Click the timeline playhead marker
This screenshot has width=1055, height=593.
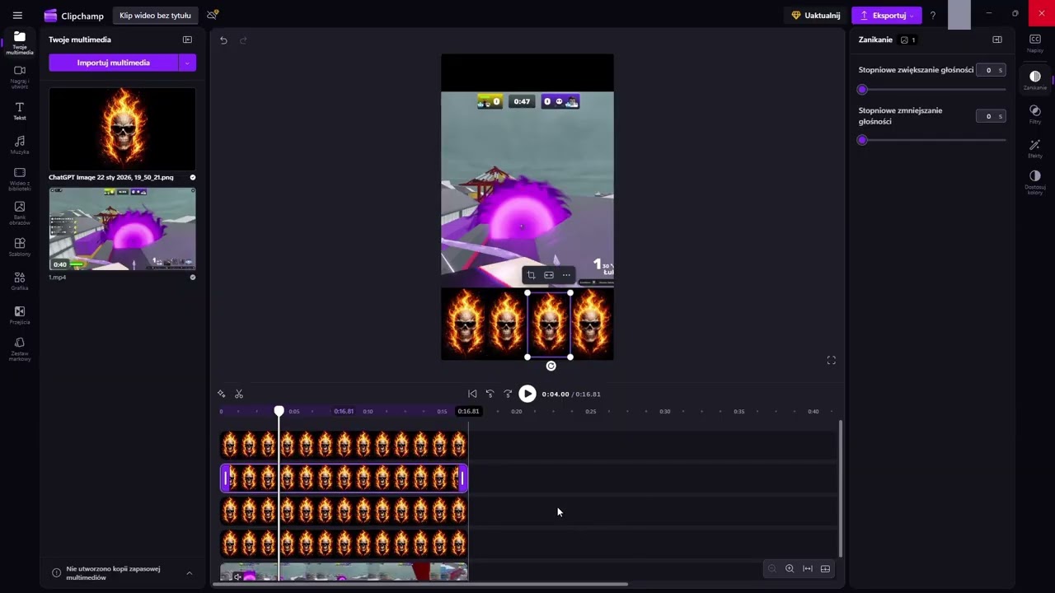point(279,411)
